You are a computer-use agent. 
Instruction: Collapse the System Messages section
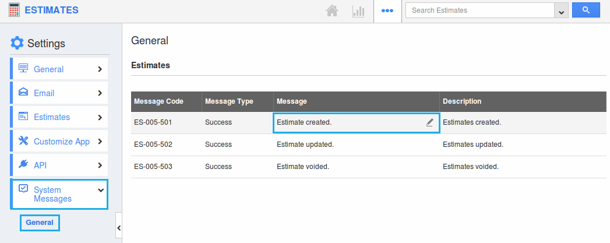click(x=100, y=190)
